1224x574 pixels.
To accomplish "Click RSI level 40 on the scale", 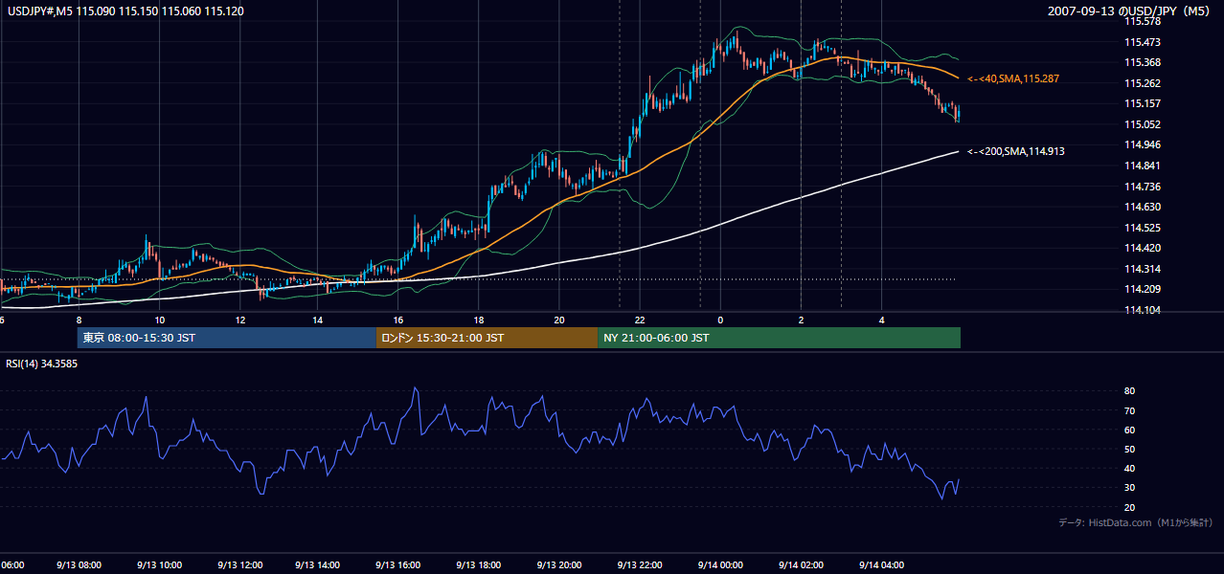I will pos(1129,468).
